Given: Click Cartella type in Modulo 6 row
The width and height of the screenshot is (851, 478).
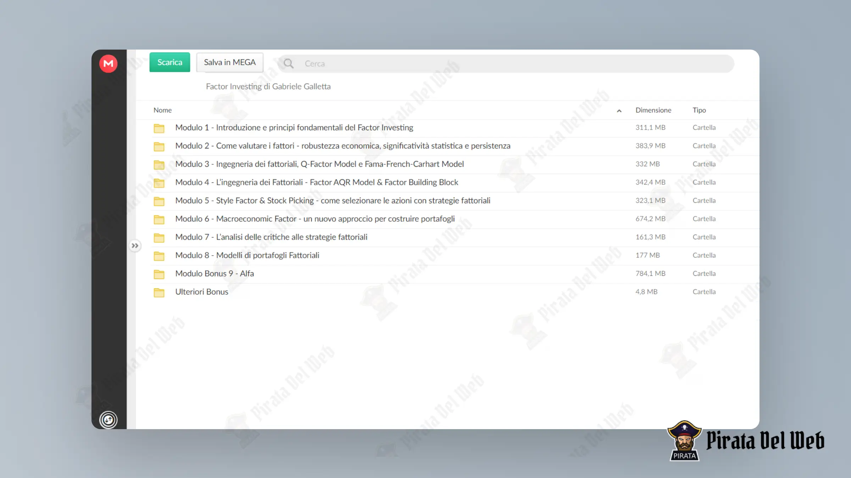Looking at the screenshot, I should [x=704, y=219].
